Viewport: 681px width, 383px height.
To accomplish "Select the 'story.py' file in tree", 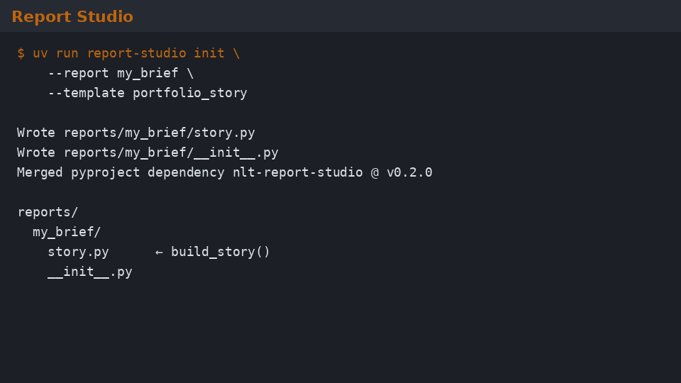I will 78,252.
